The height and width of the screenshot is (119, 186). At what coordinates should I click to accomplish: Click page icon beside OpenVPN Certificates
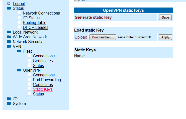[29, 84]
